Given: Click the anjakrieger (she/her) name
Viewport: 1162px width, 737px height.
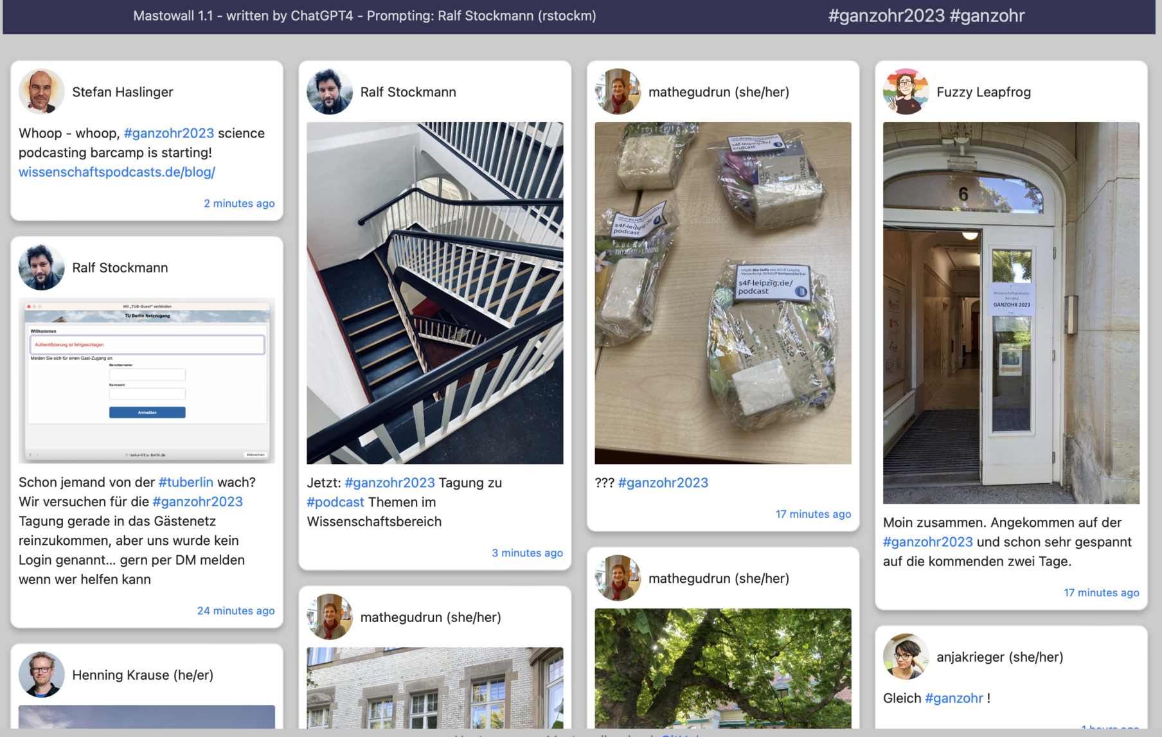Looking at the screenshot, I should coord(999,657).
